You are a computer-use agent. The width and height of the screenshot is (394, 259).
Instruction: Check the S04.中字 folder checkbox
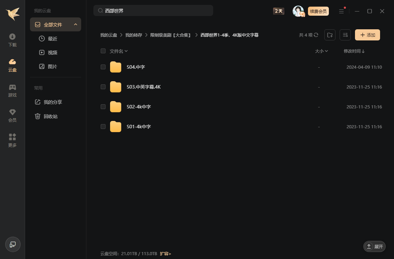coord(103,67)
